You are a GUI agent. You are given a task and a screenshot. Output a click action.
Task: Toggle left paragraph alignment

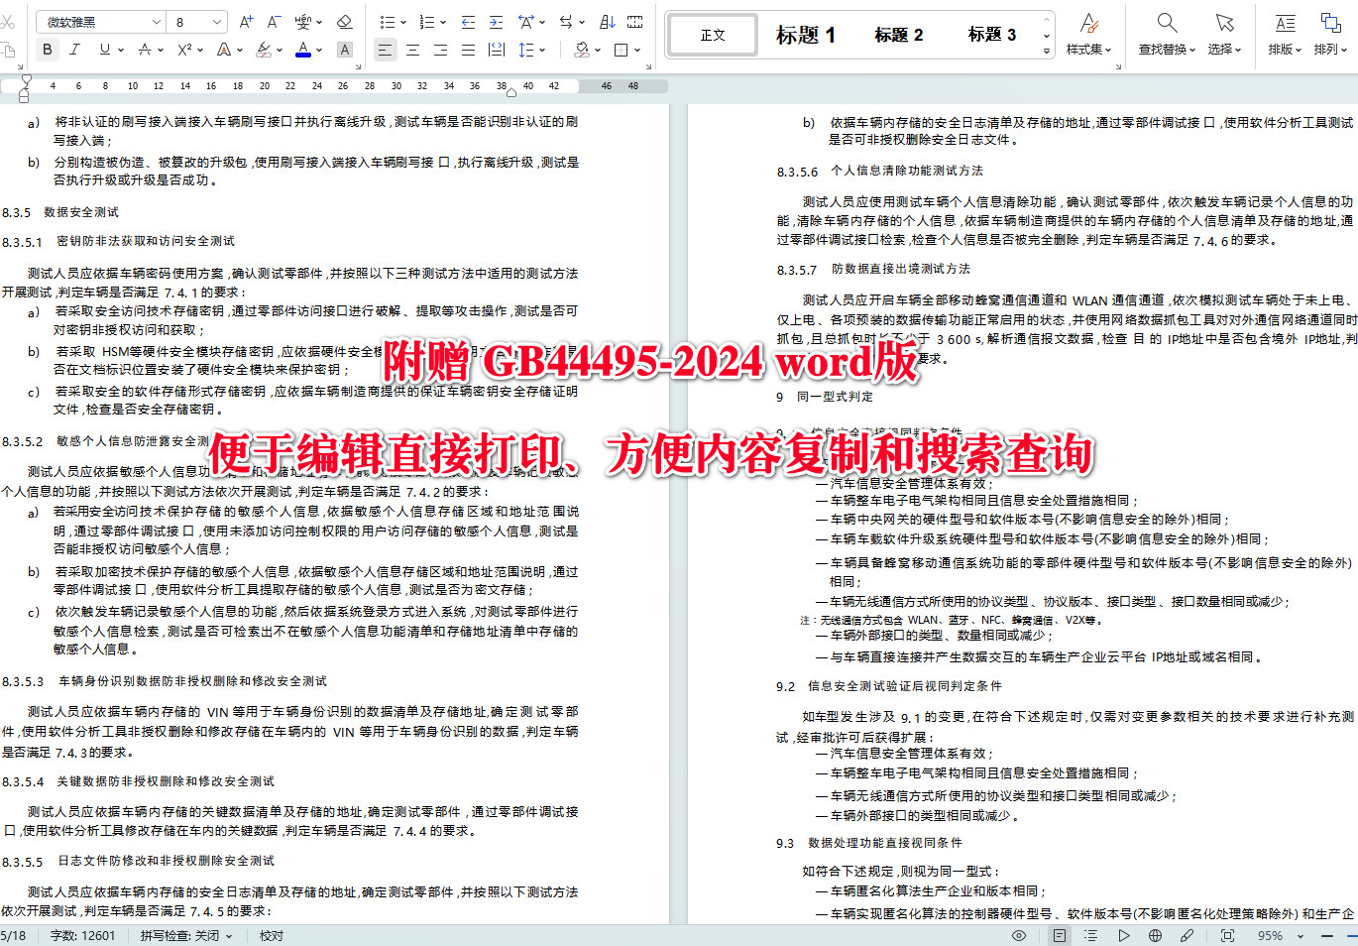[385, 49]
